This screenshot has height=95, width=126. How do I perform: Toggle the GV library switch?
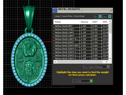tap(98, 16)
